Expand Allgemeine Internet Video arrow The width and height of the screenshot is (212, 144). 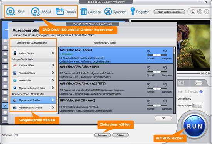coord(53,88)
